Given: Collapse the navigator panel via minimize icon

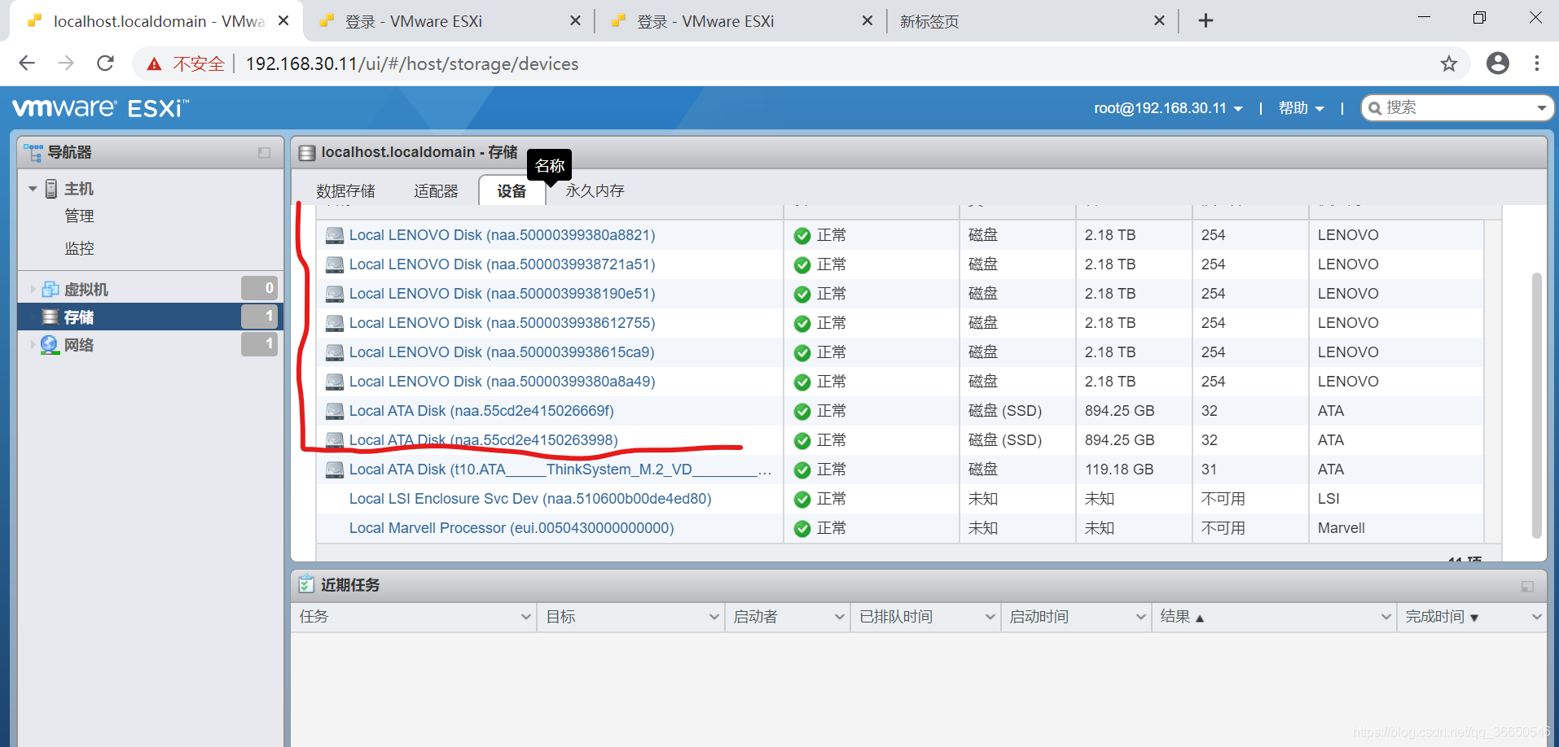Looking at the screenshot, I should [264, 153].
